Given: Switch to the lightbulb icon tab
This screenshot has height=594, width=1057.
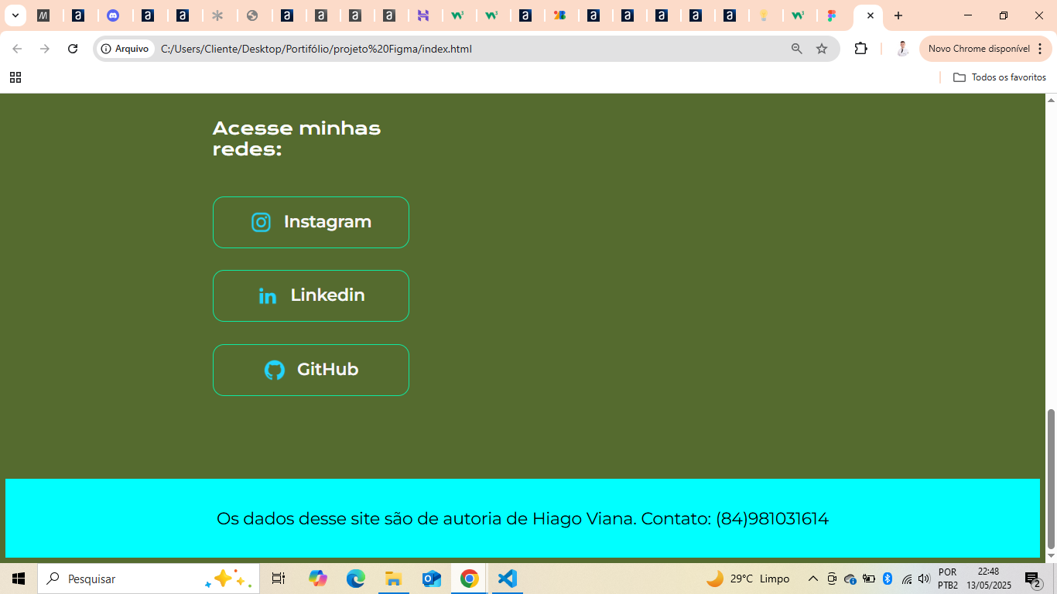Looking at the screenshot, I should (x=764, y=15).
